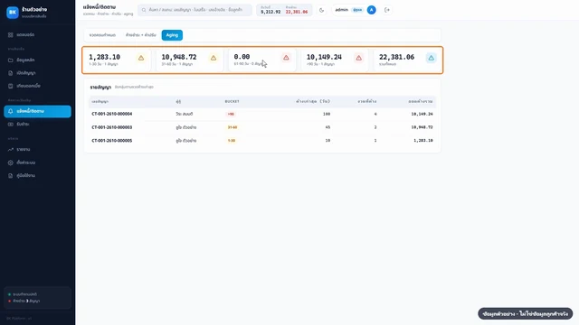Switch to the Aging tab

tap(172, 35)
